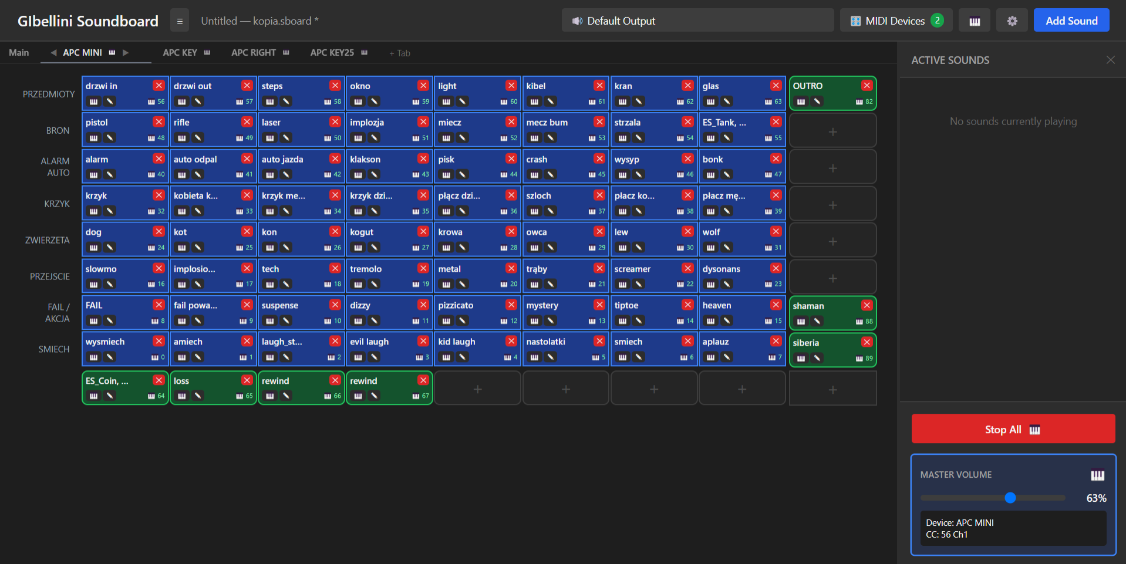Image resolution: width=1126 pixels, height=564 pixels.
Task: Click an empty "+" pad in the bottom row
Action: (477, 388)
